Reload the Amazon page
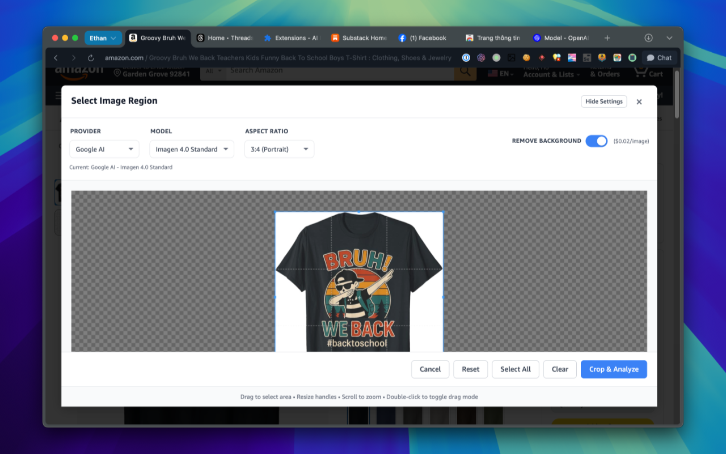The width and height of the screenshot is (726, 454). click(x=91, y=58)
